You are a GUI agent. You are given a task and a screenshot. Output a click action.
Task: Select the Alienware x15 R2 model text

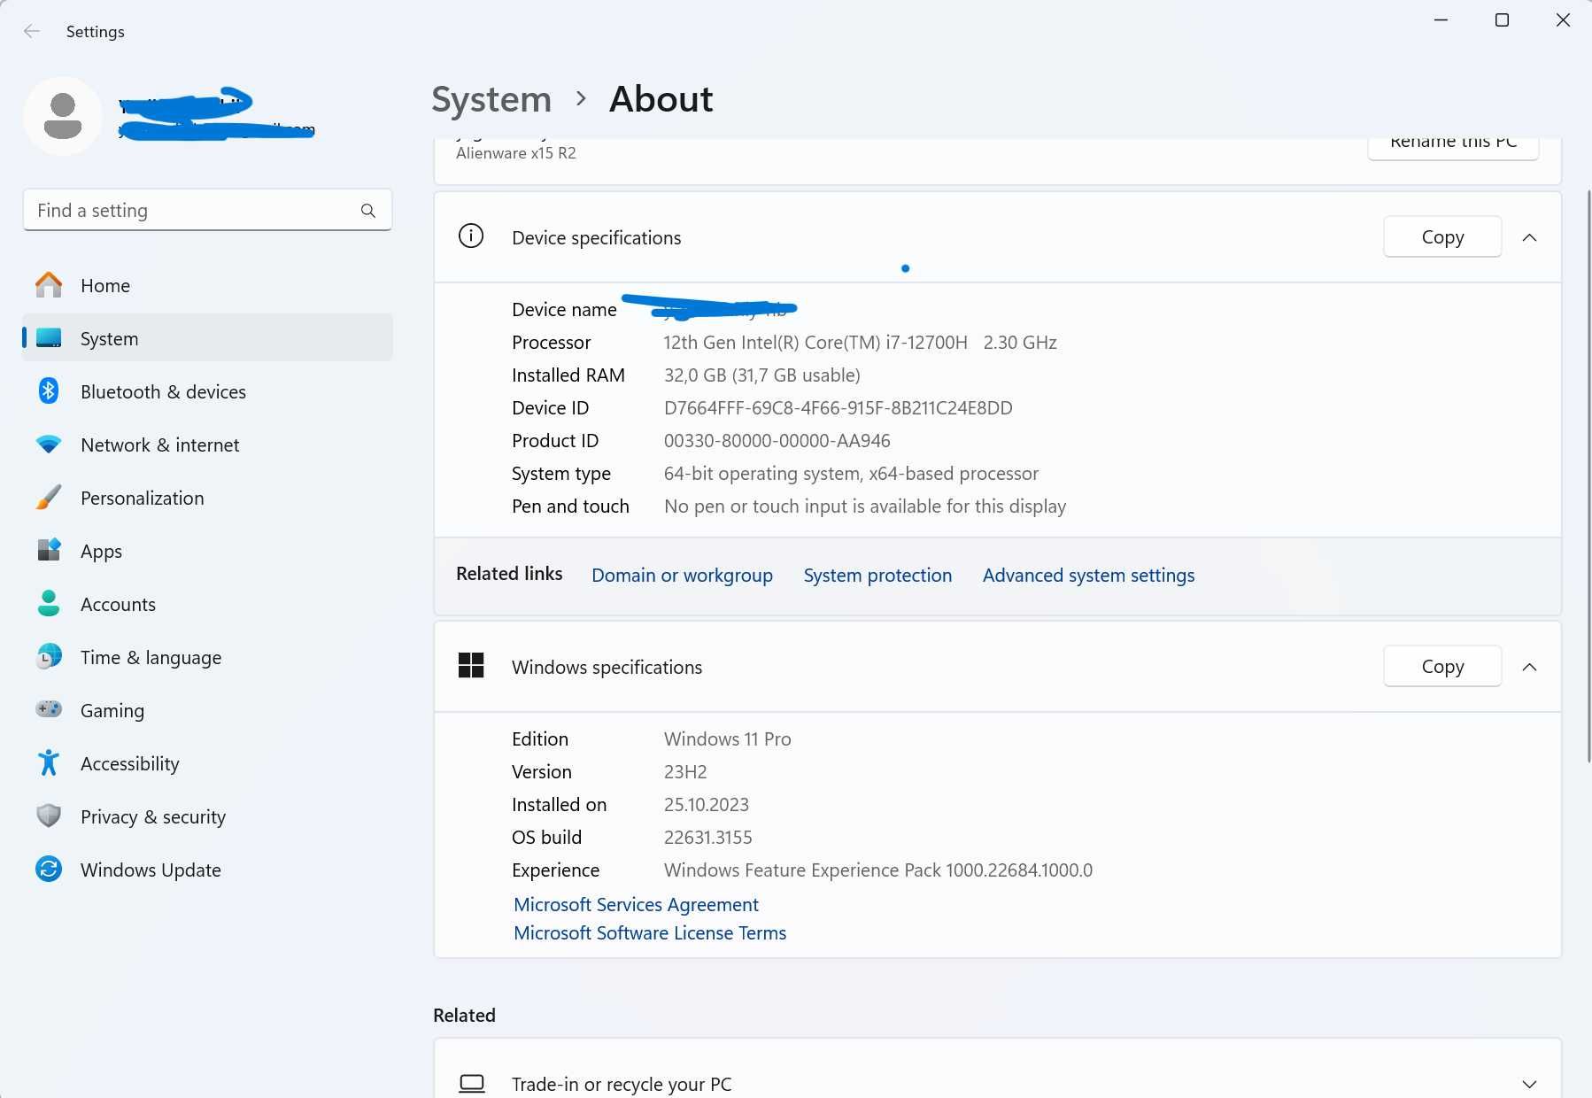tap(515, 152)
